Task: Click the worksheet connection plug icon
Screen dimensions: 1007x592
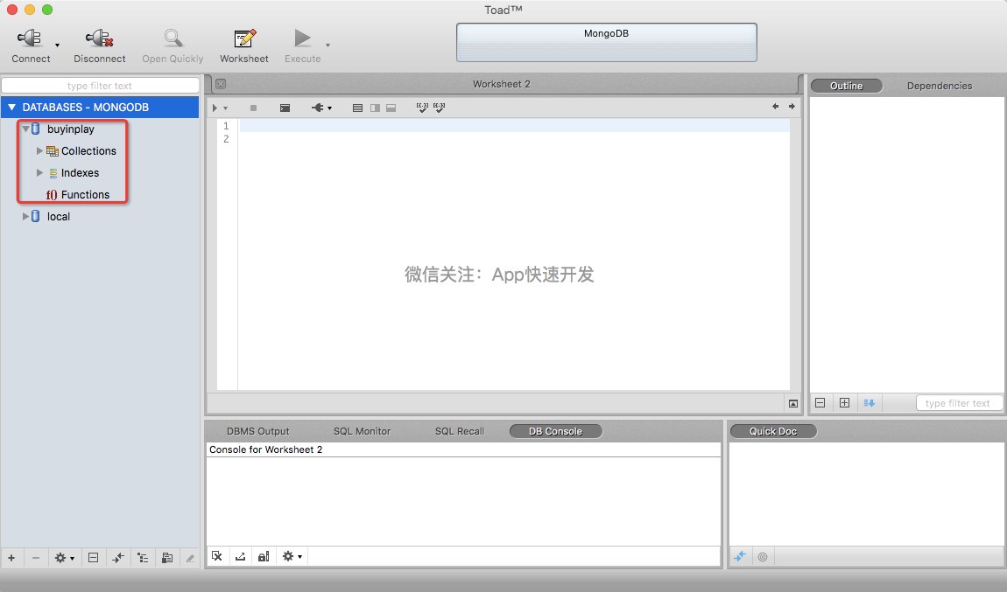Action: pyautogui.click(x=318, y=108)
